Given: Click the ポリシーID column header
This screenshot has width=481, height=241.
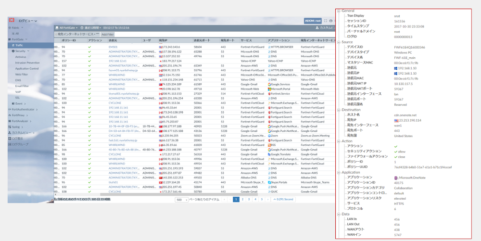Looking at the screenshot, I should (69, 40).
